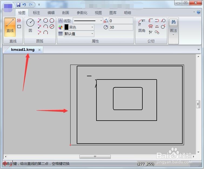Switch to the 标注 ribbon tab
The image size is (204, 169).
coord(36,13)
